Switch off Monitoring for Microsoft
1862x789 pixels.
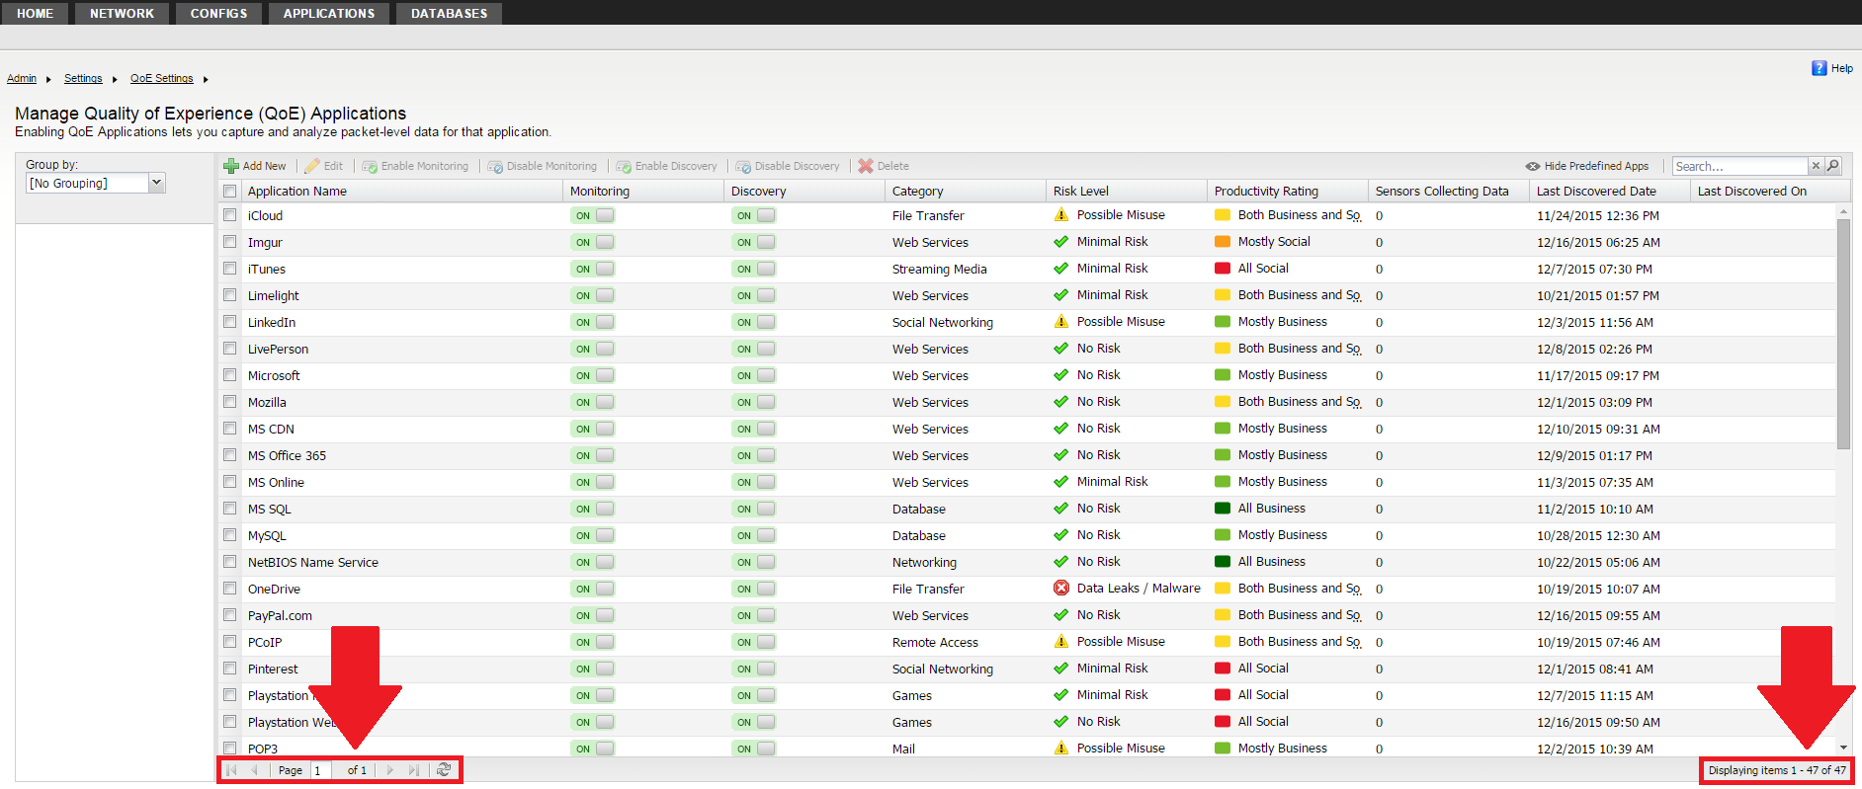(592, 375)
